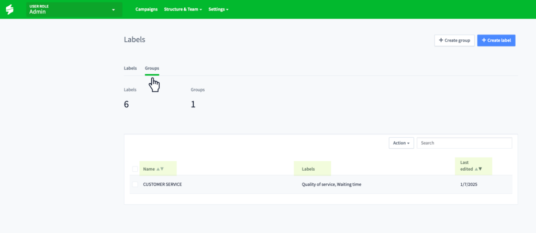536x233 pixels.
Task: Check the CUSTOMER SERVICE row checkbox
Action: tap(135, 184)
